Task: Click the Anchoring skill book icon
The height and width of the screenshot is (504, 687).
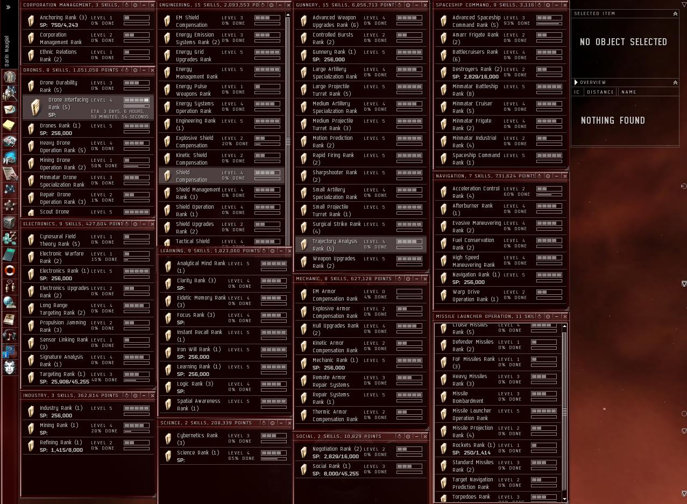Action: click(31, 21)
